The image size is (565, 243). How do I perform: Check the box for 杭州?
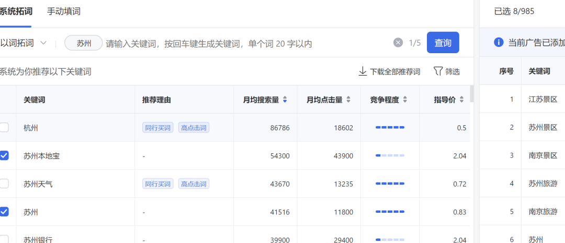4,127
